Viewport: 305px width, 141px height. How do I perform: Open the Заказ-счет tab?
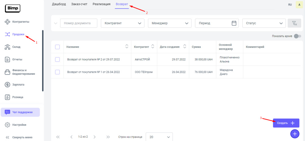point(79,4)
